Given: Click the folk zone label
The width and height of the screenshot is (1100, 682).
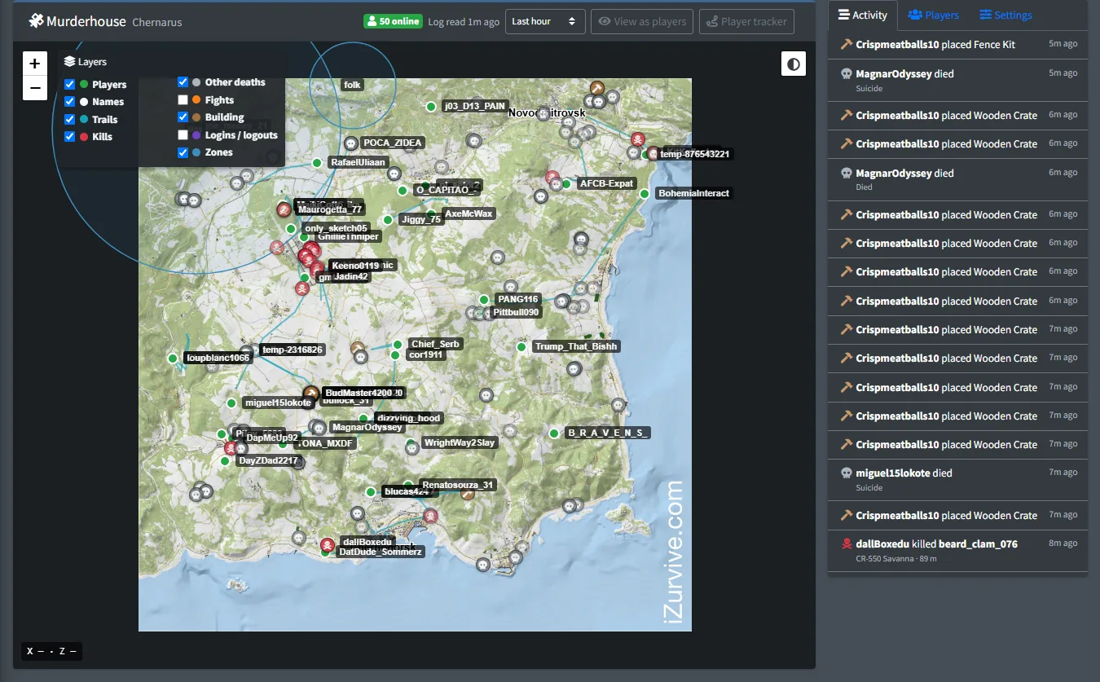Looking at the screenshot, I should (x=352, y=85).
